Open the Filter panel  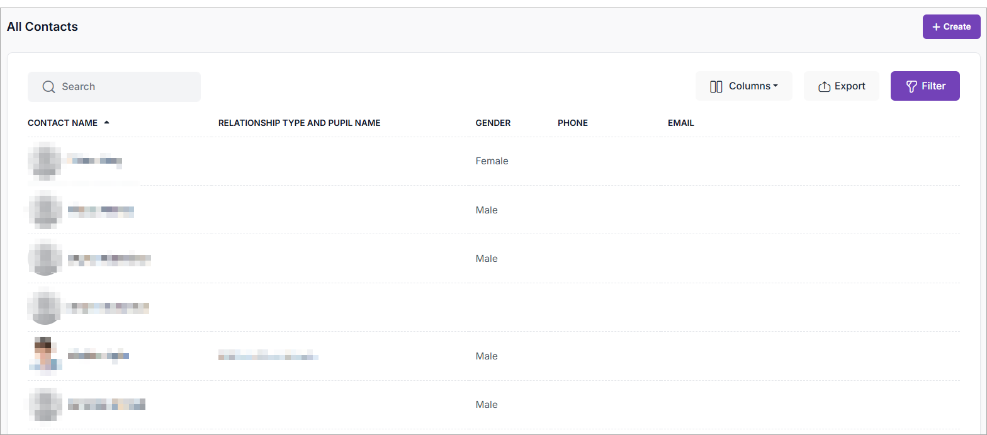(925, 86)
